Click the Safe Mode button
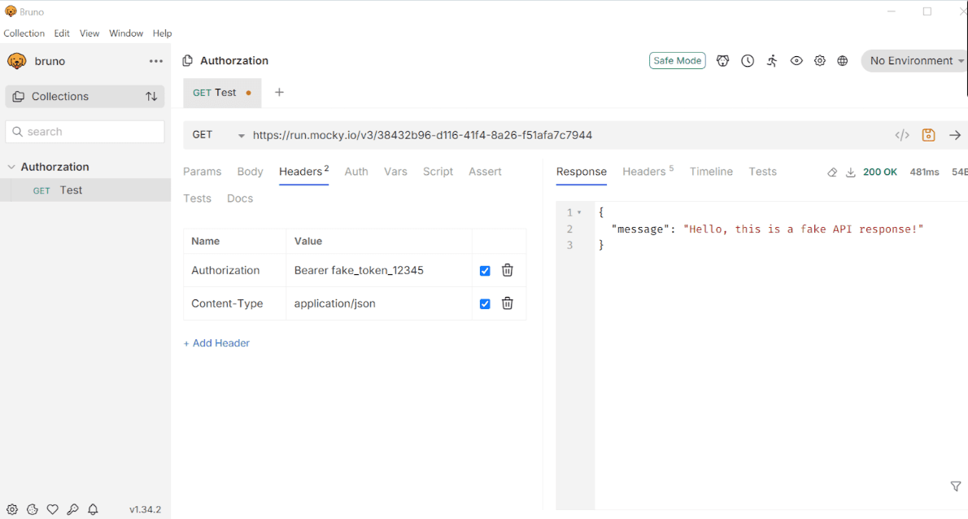Screen dimensions: 968x519 click(x=678, y=61)
